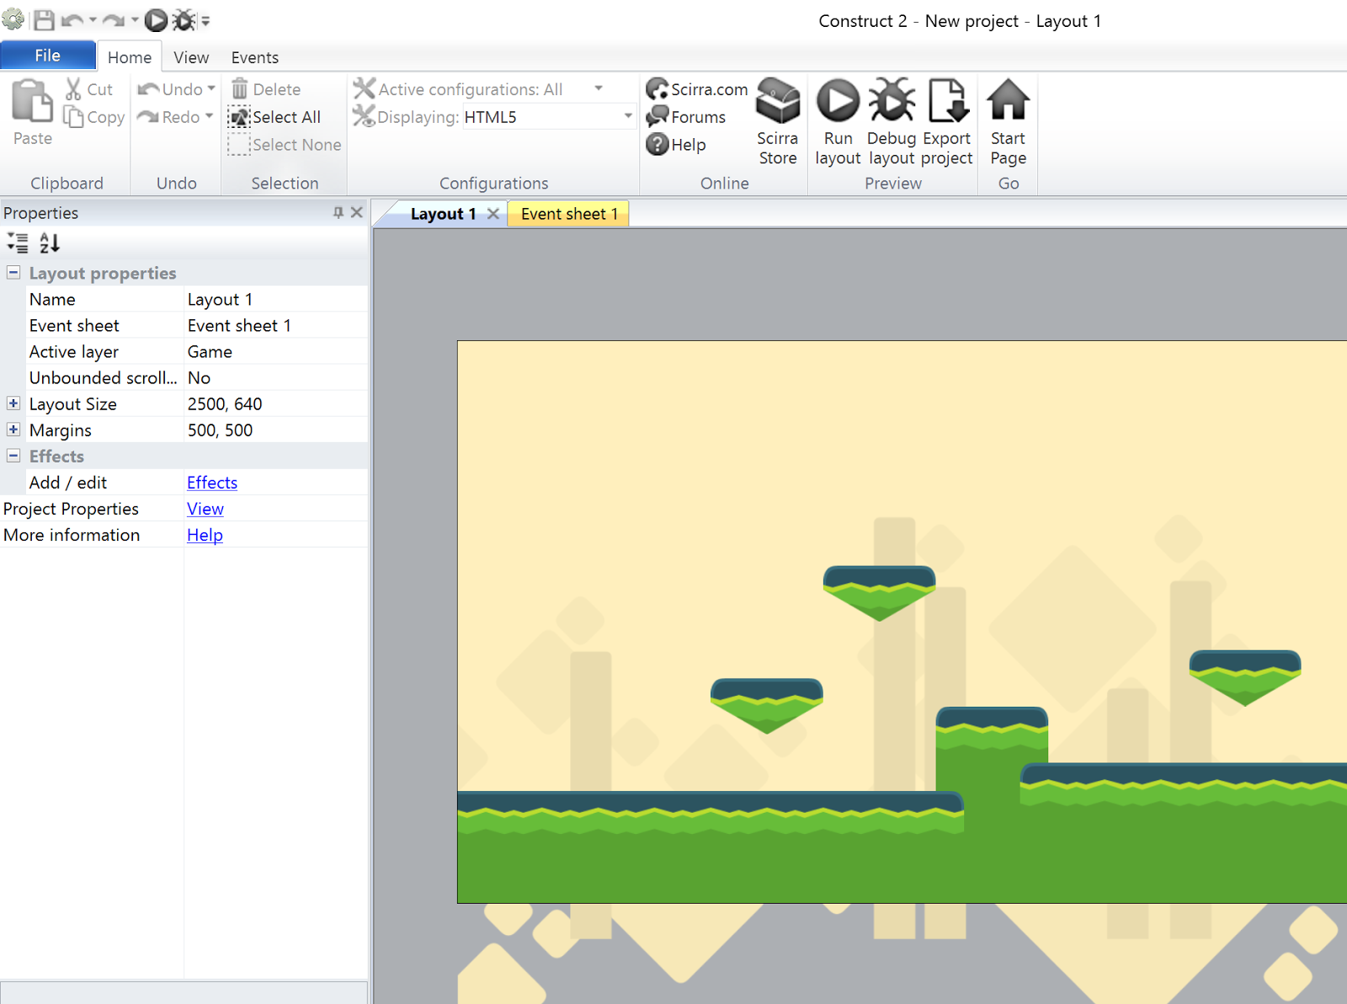Toggle alphabetical sort in Properties panel
The width and height of the screenshot is (1347, 1004).
(x=50, y=243)
